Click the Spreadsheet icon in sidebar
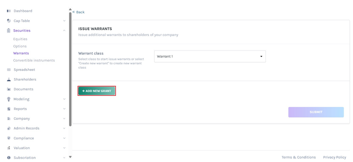Viewport: 353px width, 162px height. tap(9, 70)
